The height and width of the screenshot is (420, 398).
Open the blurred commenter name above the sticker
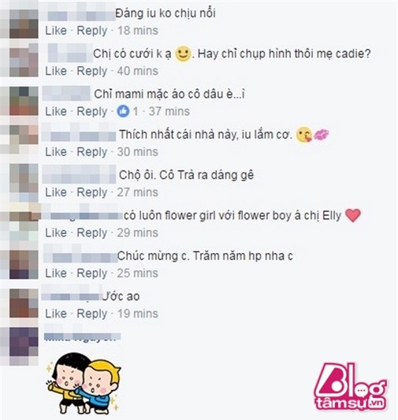82,336
